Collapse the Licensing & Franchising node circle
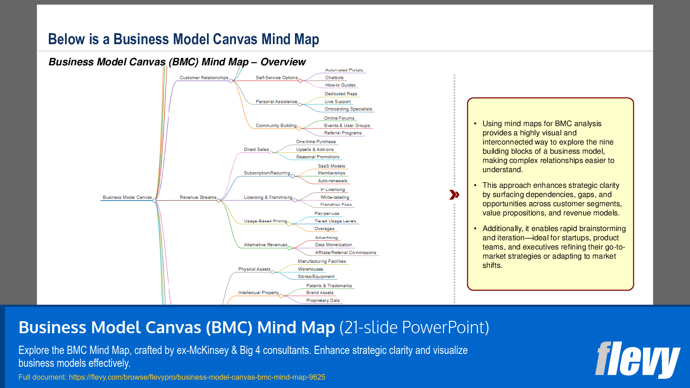Screen dimensions: 690x388 tap(295, 201)
